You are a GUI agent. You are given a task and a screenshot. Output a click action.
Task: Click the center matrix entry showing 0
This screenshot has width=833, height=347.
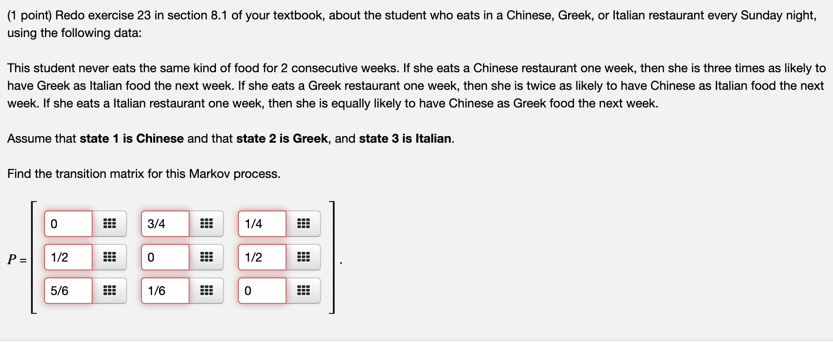click(x=165, y=257)
